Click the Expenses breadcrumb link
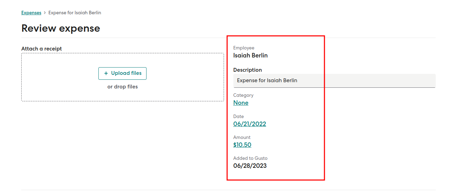The image size is (464, 195). [x=31, y=13]
